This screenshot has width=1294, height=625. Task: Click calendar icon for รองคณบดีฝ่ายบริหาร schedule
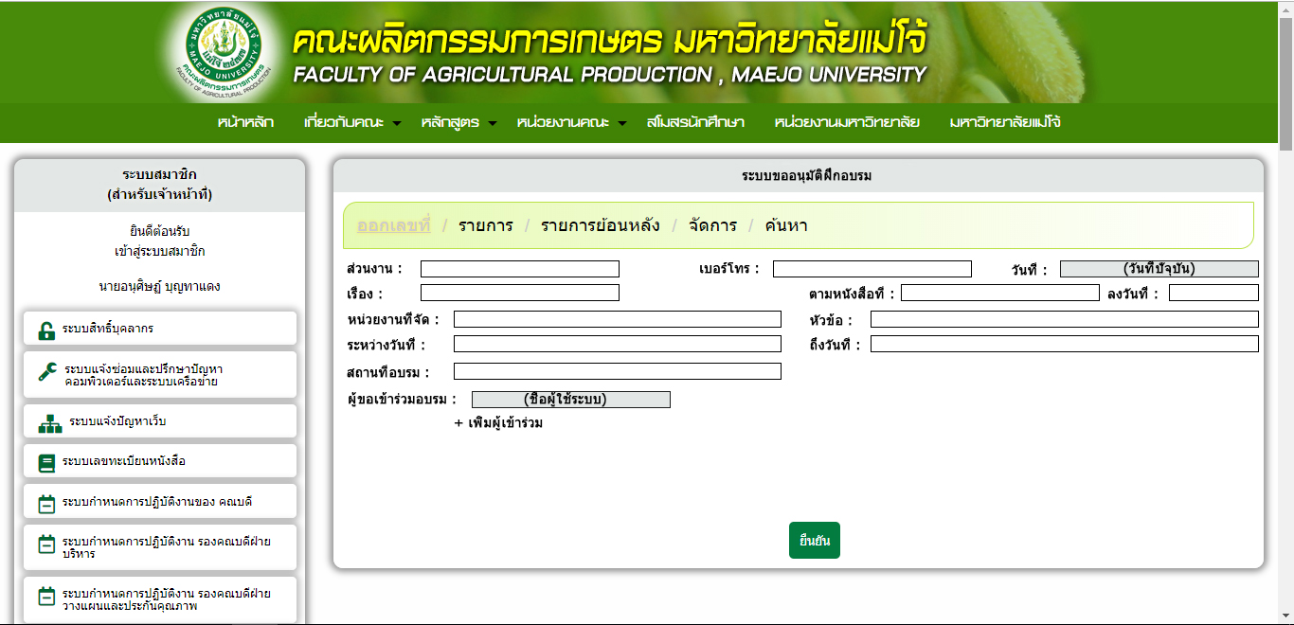tap(46, 545)
